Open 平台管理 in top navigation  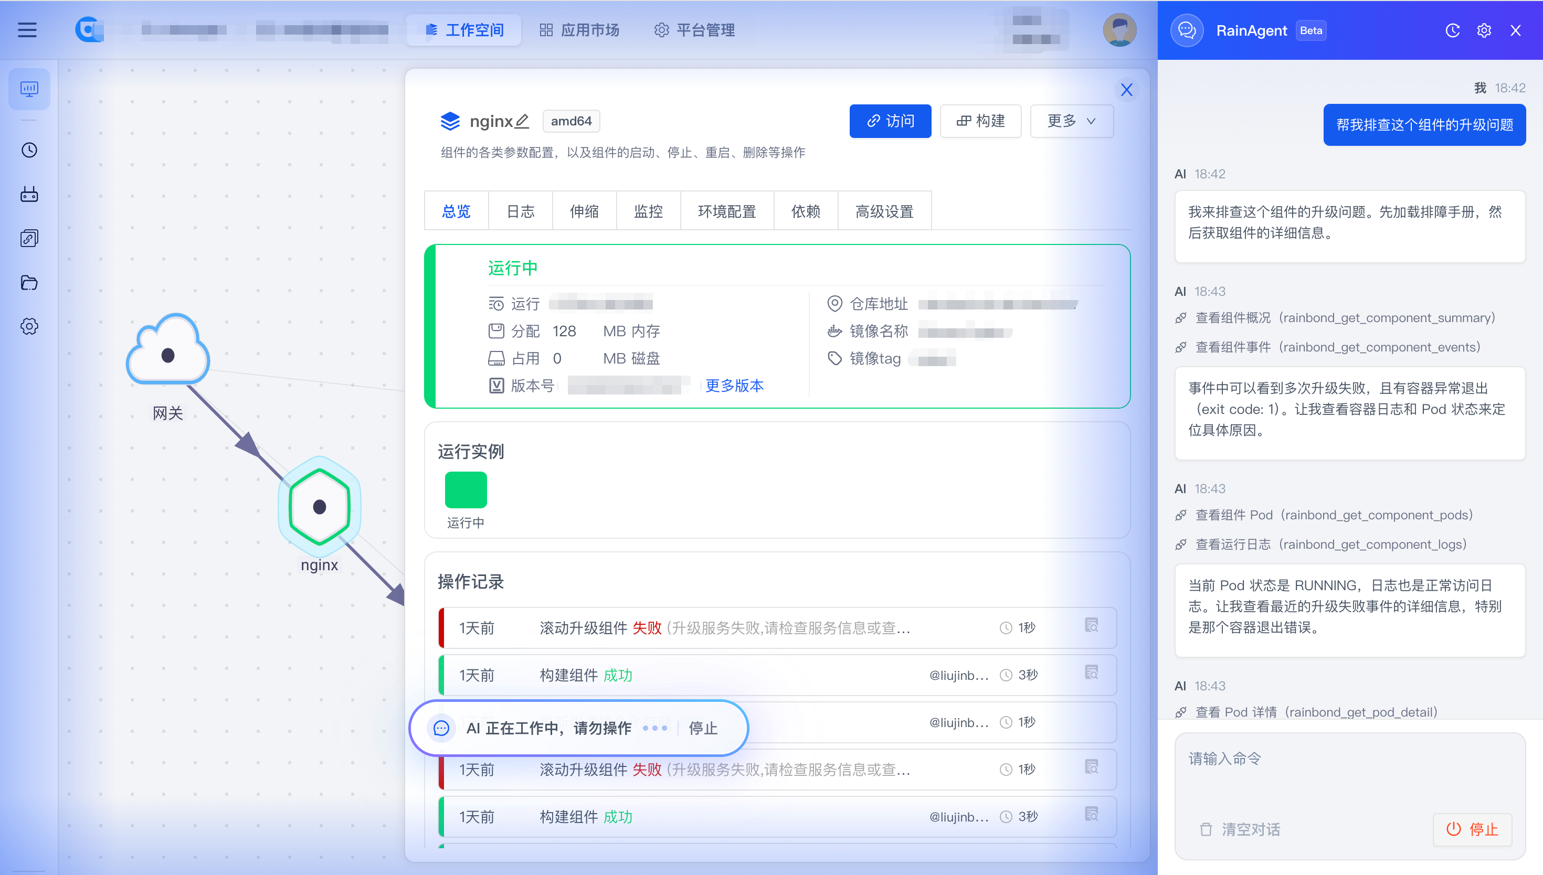point(694,30)
